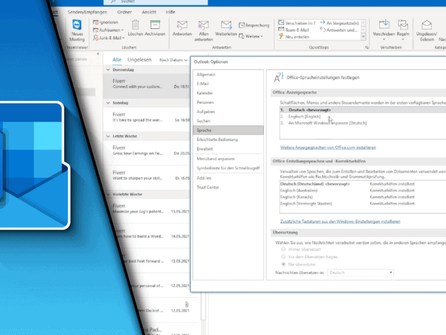The width and height of the screenshot is (446, 335).
Task: Open the Weitere dropdown in Antworten group
Action: point(251,36)
